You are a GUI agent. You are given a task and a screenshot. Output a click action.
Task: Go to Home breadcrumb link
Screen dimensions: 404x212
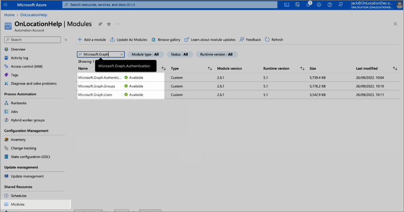tap(9, 15)
